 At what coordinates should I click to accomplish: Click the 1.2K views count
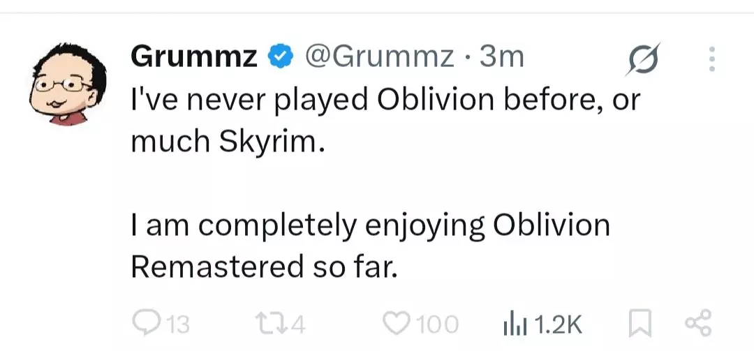click(x=557, y=324)
